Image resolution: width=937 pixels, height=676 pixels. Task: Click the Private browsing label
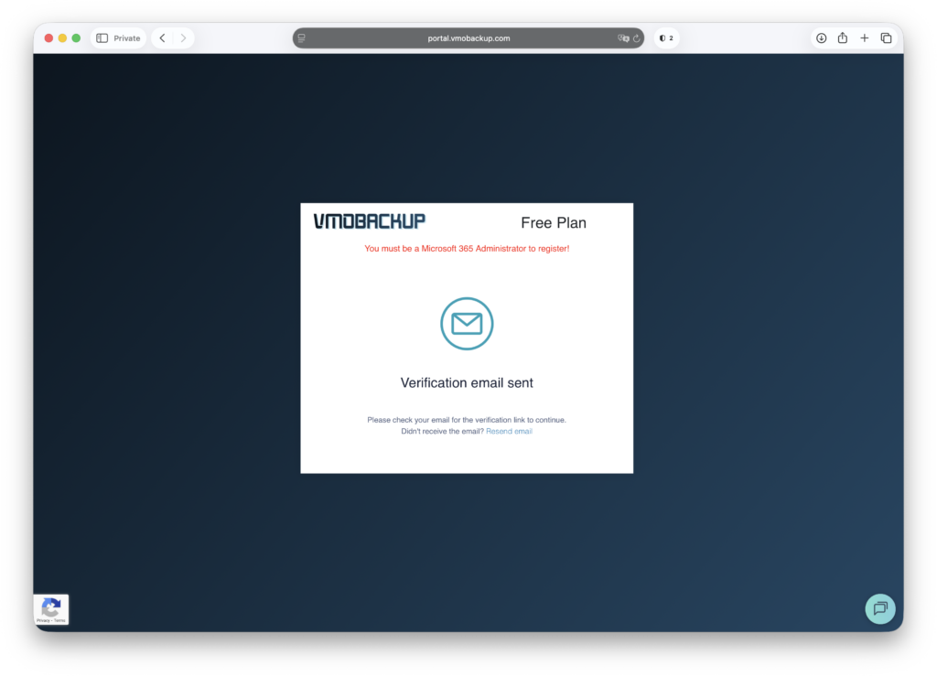[126, 38]
